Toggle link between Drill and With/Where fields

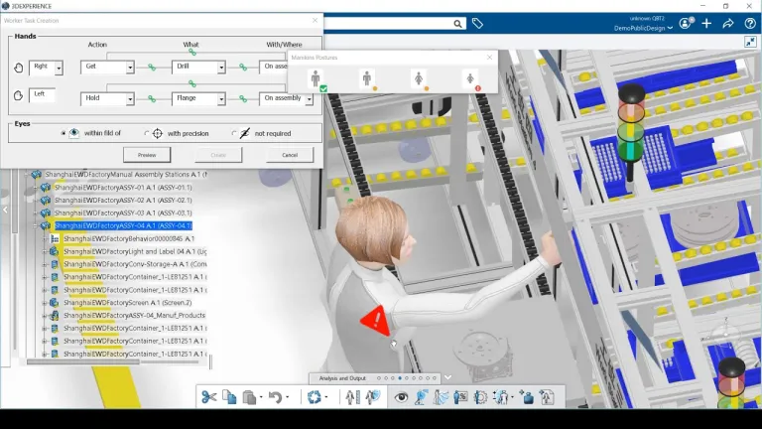pos(243,68)
